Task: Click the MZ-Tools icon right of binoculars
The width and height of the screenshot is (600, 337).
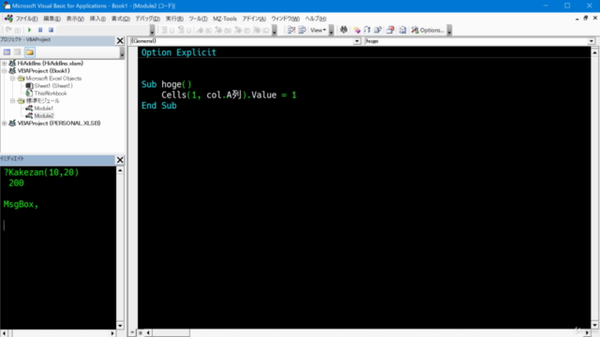Action: pyautogui.click(x=356, y=30)
